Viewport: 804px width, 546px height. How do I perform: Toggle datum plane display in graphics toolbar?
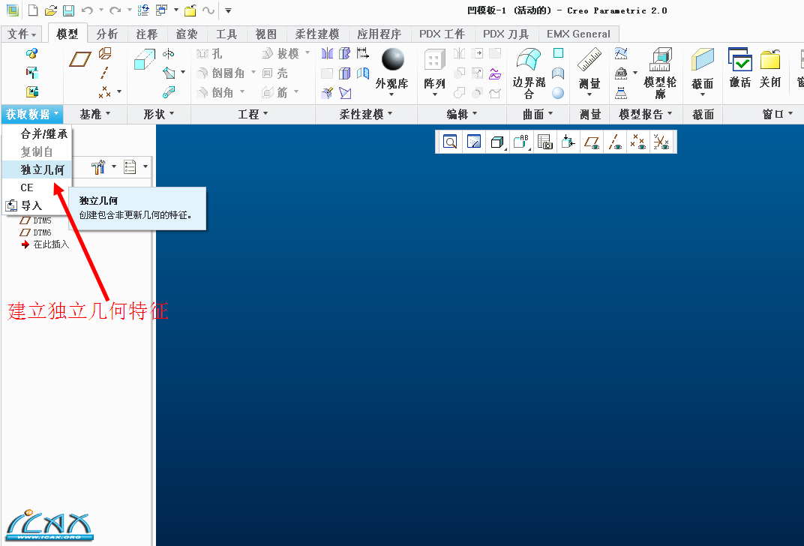click(x=592, y=142)
